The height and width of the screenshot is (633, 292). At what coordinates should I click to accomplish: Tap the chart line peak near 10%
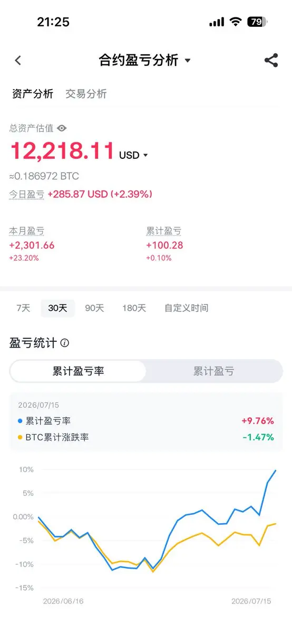point(275,471)
